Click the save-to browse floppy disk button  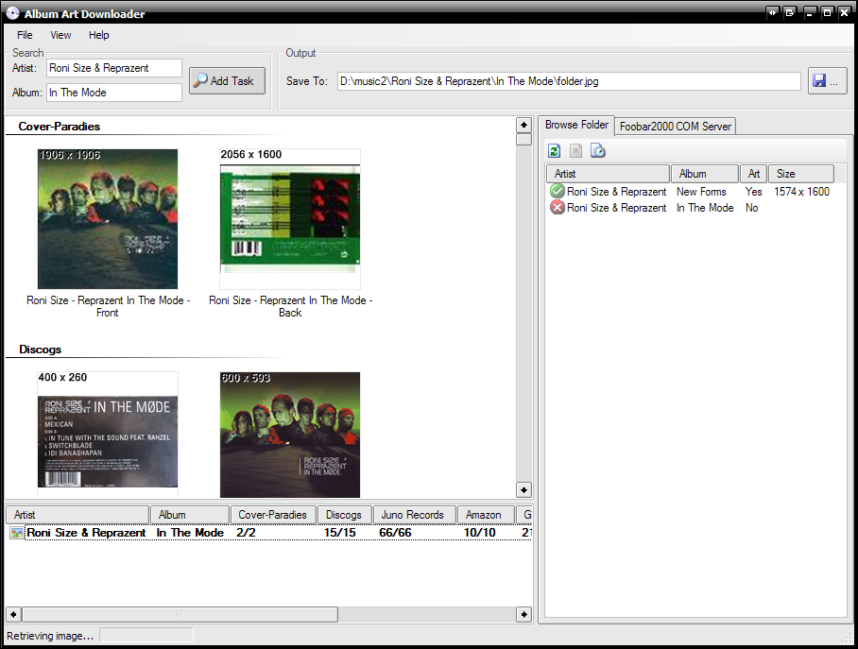828,81
